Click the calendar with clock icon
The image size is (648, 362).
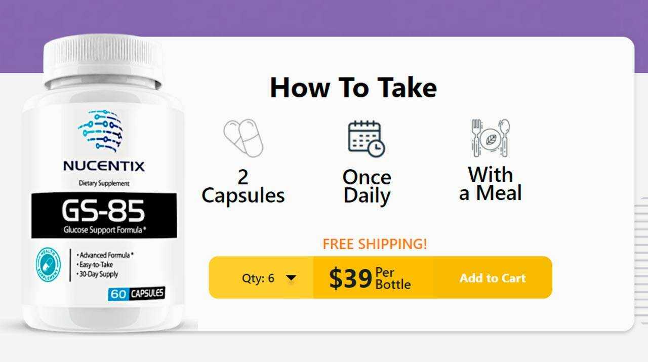[367, 138]
